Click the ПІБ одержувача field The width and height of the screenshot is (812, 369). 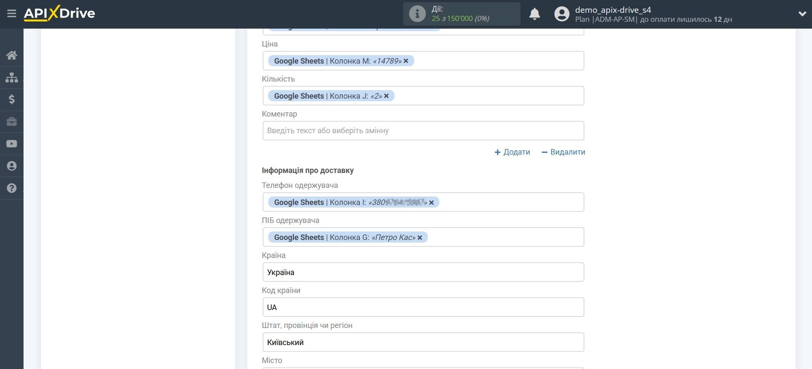(x=423, y=237)
